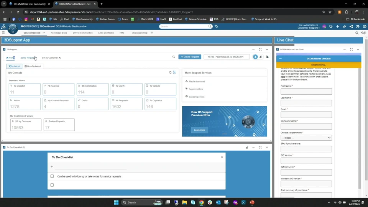Click the plus icon to add checklist item

click(x=52, y=167)
